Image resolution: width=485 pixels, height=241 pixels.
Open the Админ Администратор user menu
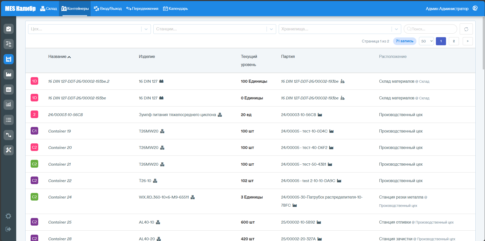coord(447,9)
